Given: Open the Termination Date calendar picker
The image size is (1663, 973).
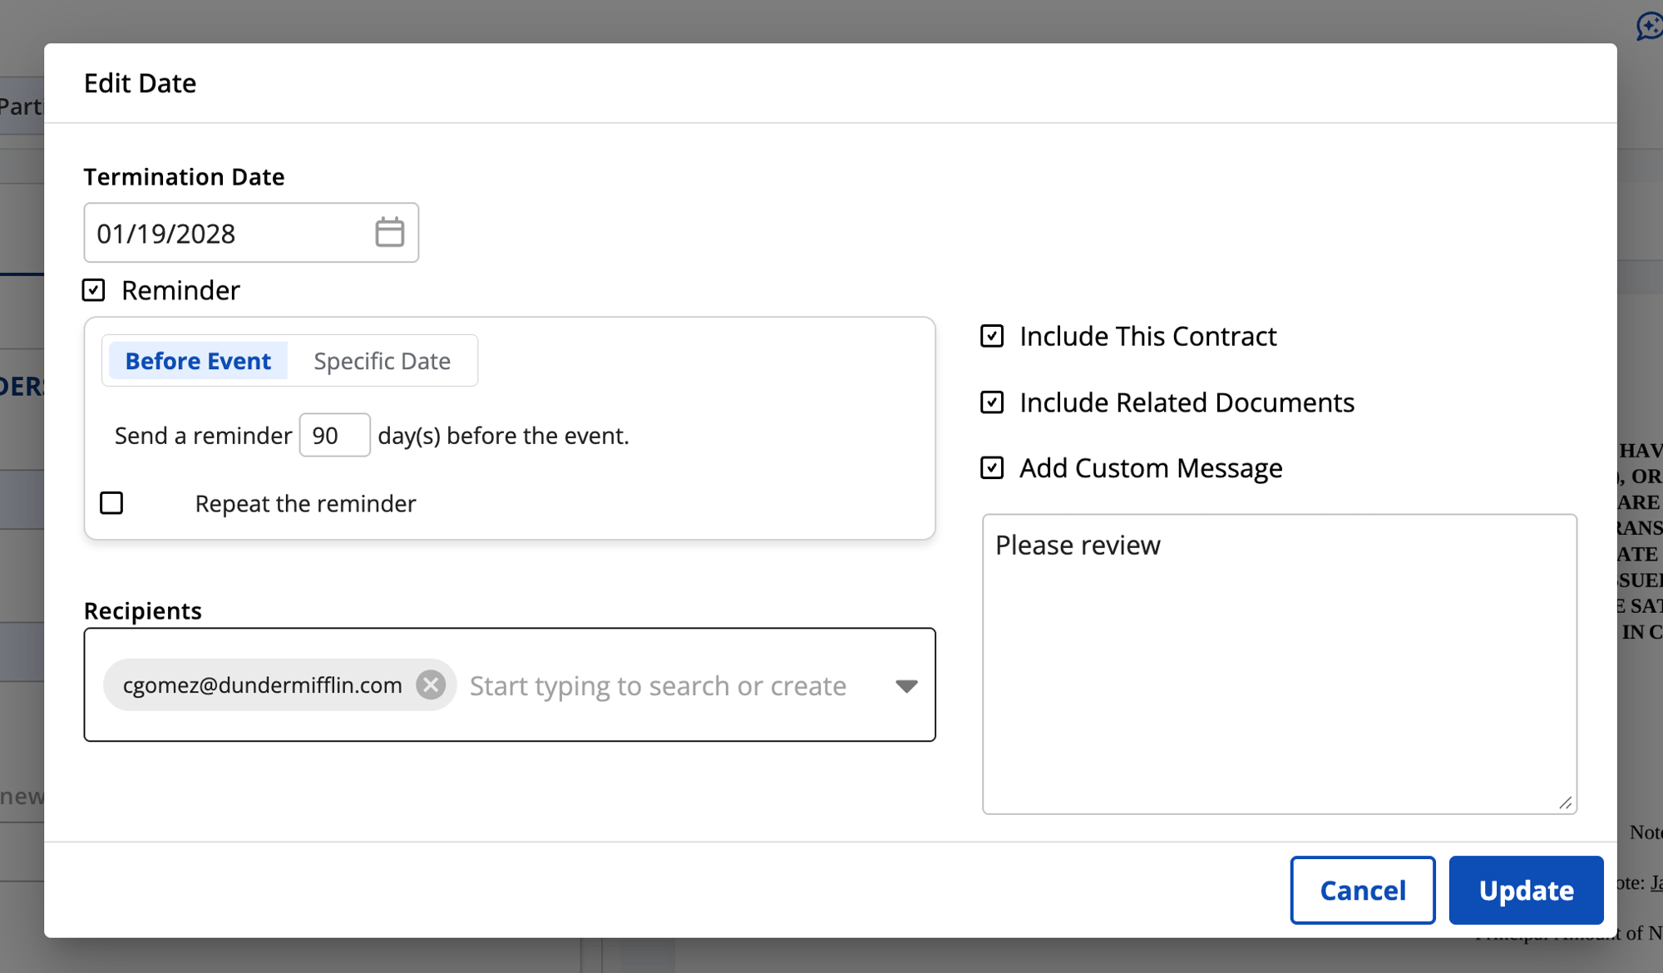Looking at the screenshot, I should pyautogui.click(x=389, y=233).
